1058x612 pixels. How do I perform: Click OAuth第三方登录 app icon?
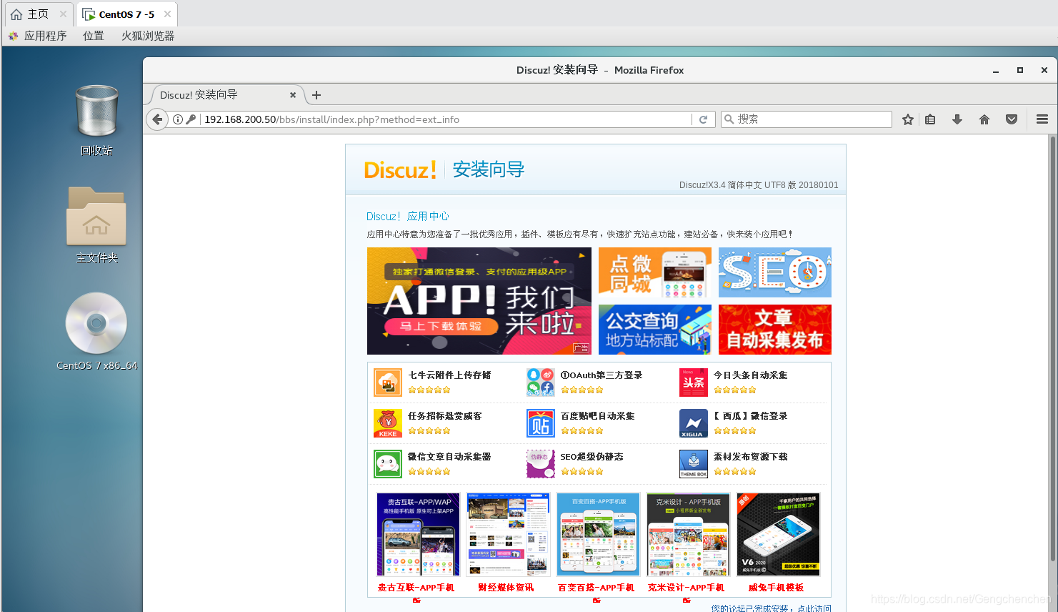[540, 382]
